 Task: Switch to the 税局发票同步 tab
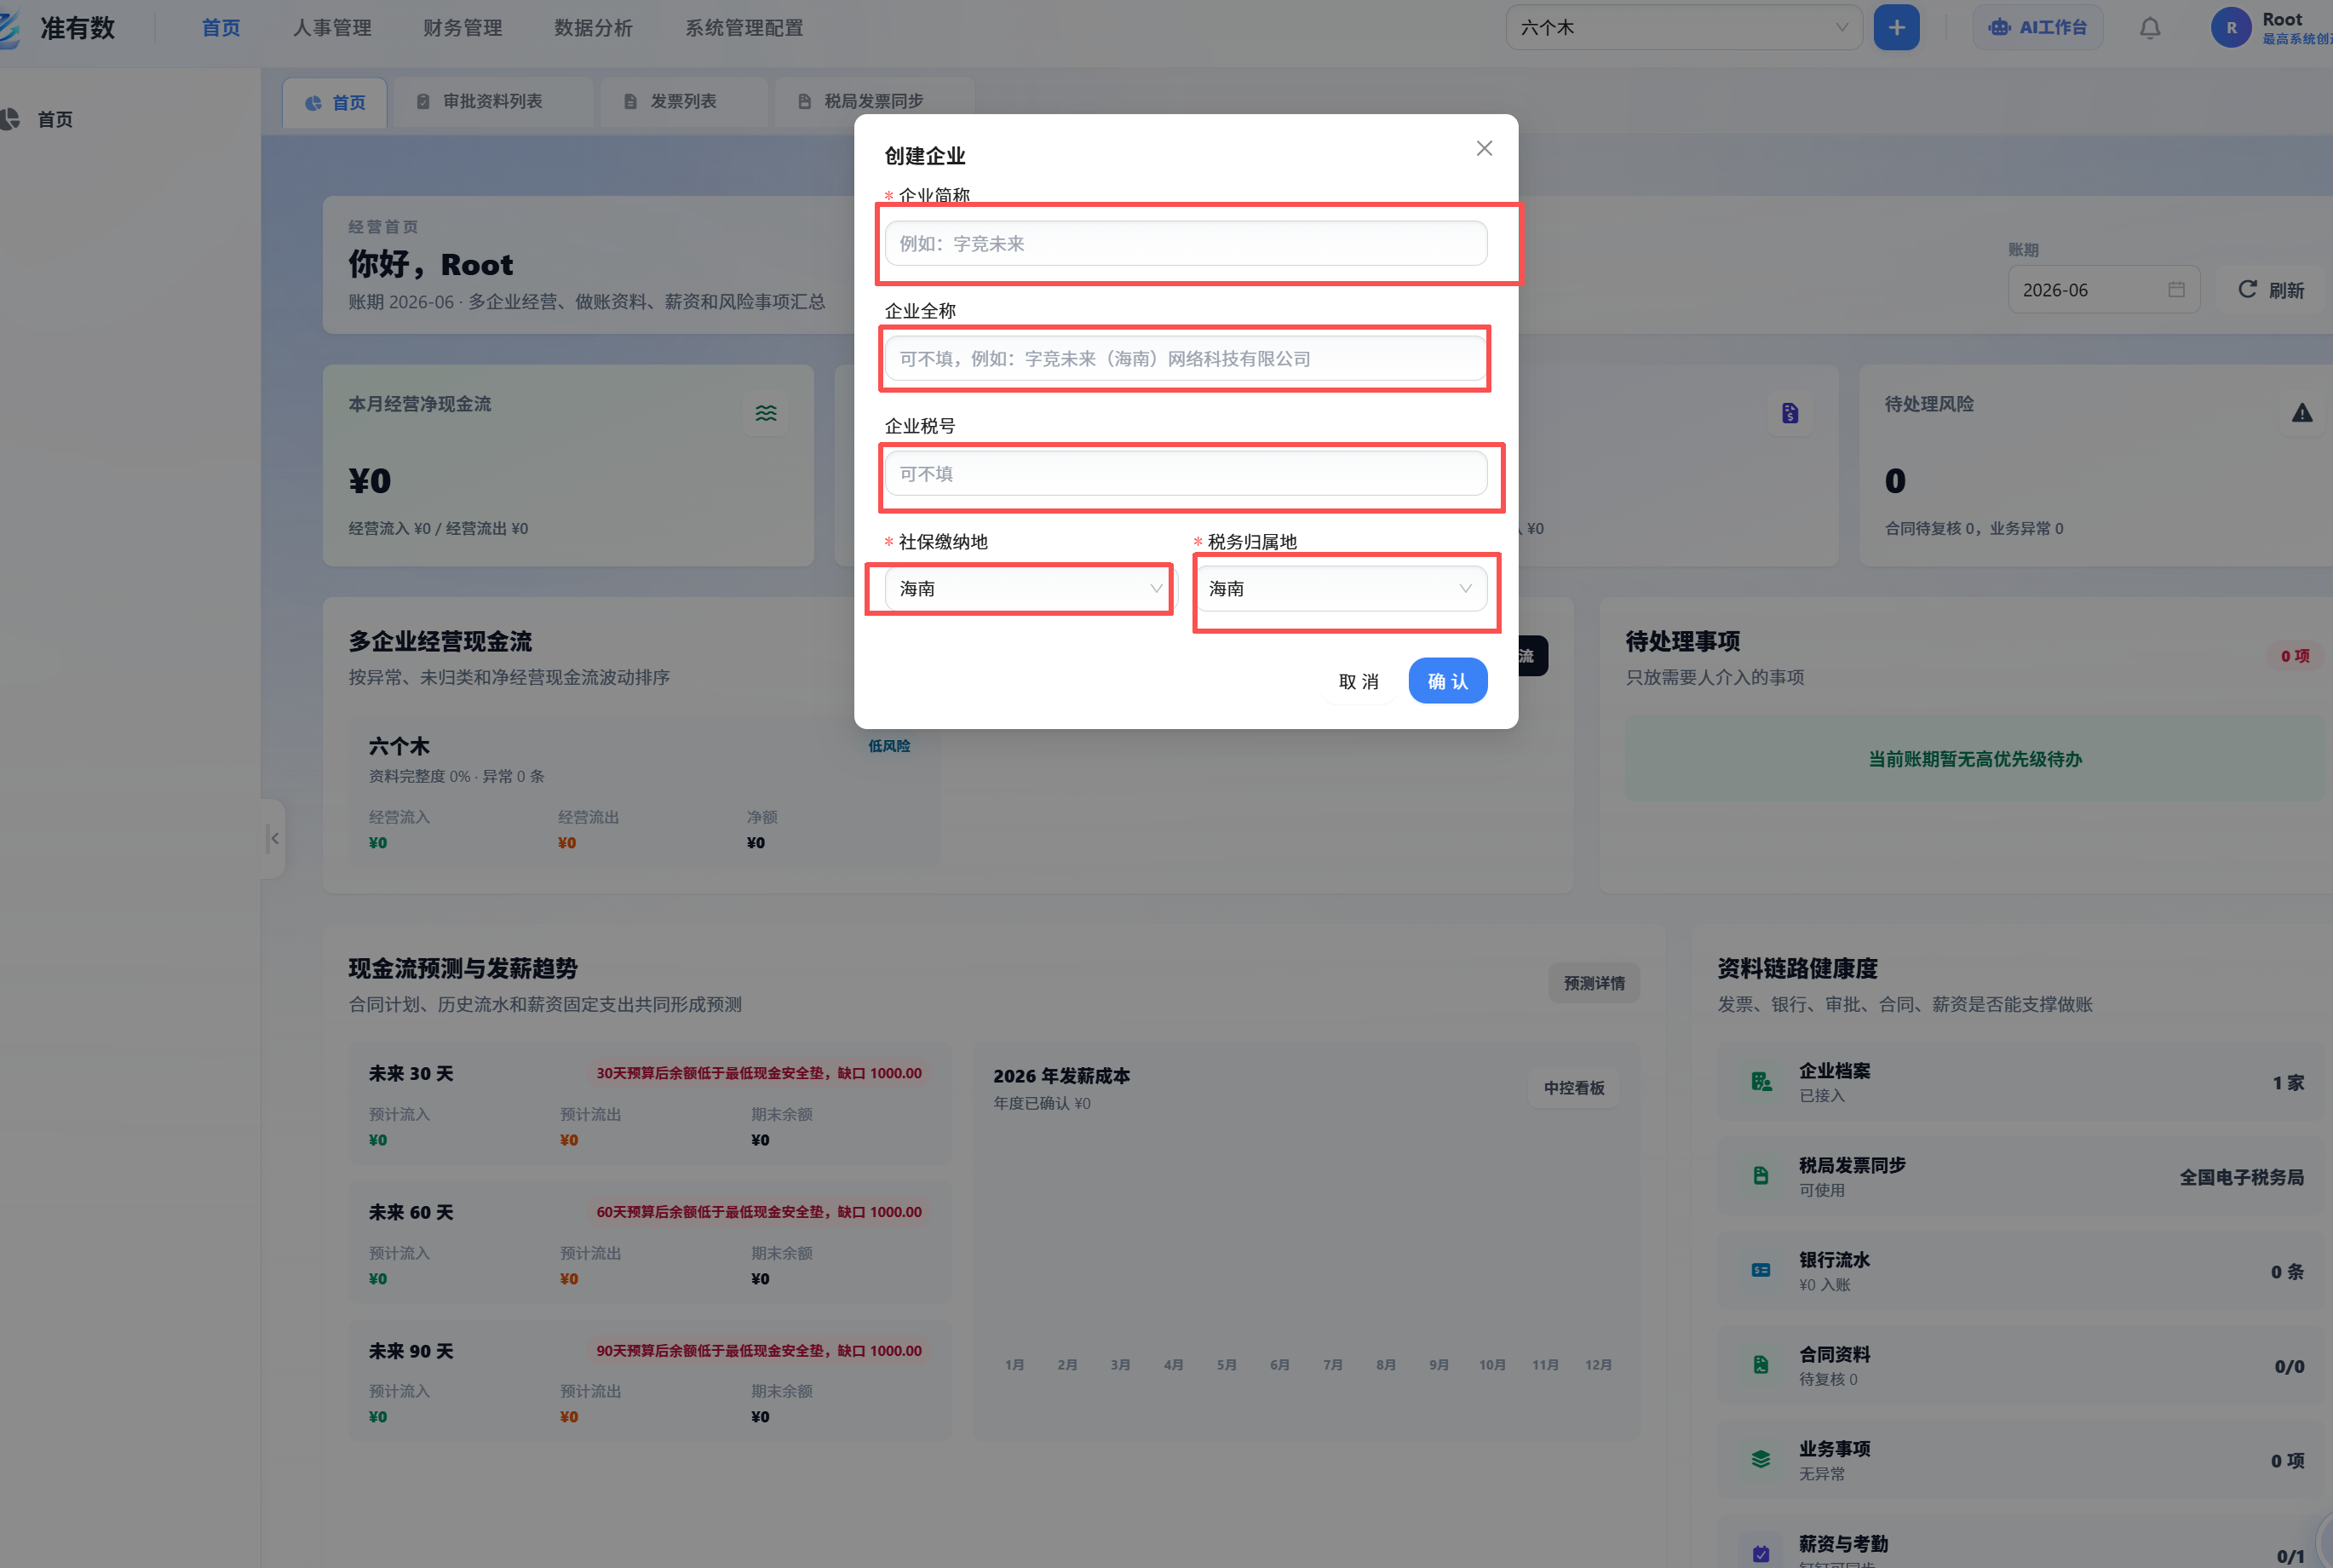pyautogui.click(x=873, y=102)
